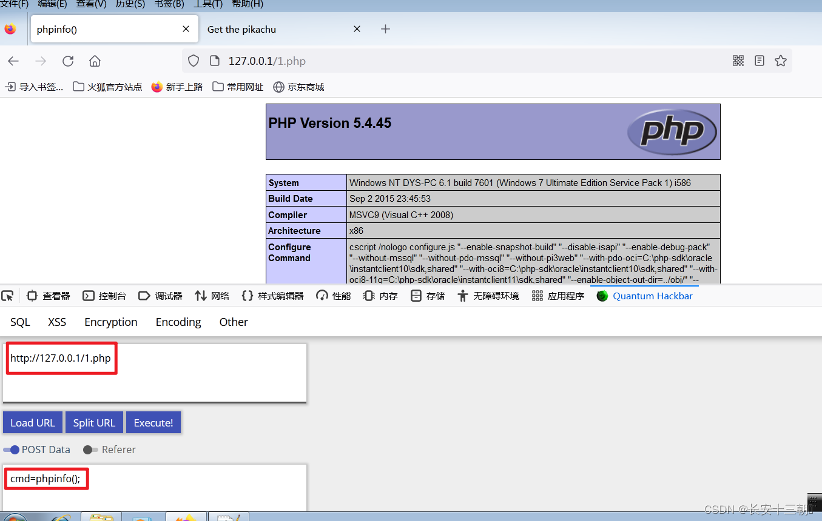Click the Hackbar URL text field
This screenshot has width=822, height=521.
click(155, 373)
